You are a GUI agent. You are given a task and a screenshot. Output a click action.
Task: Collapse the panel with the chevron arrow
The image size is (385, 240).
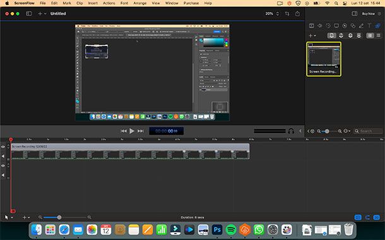pos(300,131)
